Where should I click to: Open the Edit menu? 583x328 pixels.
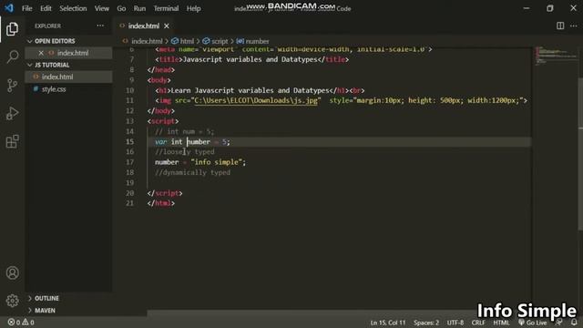[x=46, y=8]
